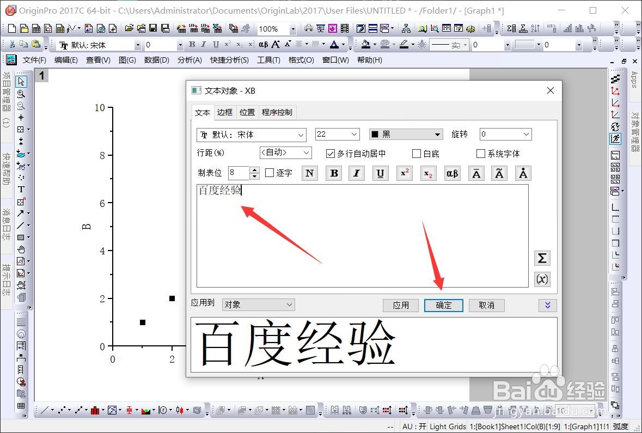Click 取消 button

pos(486,305)
